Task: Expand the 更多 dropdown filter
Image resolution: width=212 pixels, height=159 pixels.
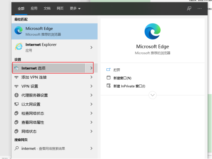Action: [x=75, y=8]
